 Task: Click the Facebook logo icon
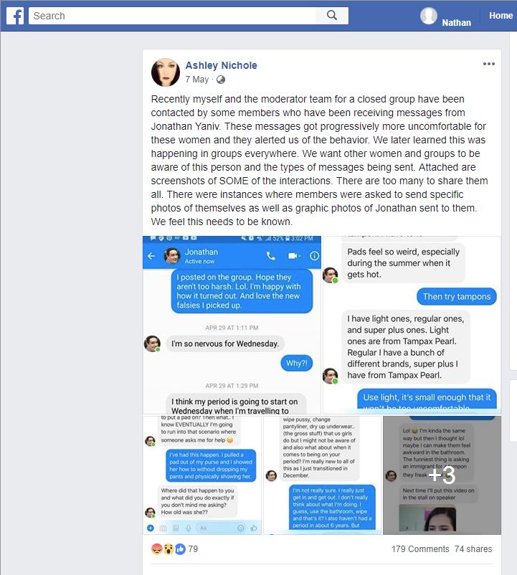coord(15,16)
